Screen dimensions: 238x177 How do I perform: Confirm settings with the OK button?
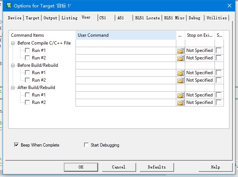pyautogui.click(x=81, y=167)
